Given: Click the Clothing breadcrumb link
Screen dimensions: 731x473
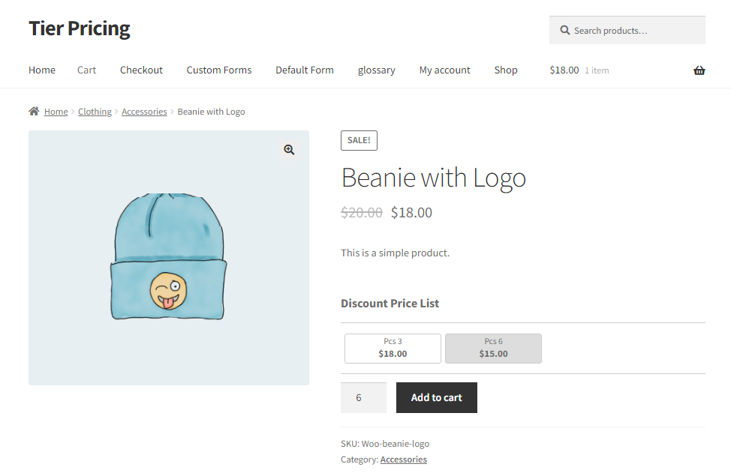Looking at the screenshot, I should pos(95,112).
